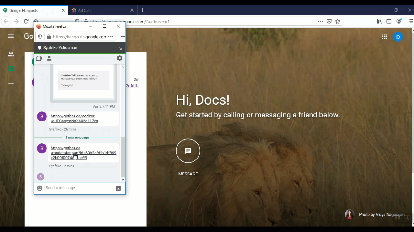Click the chat scrollbar down arrow
The image size is (414, 232).
pyautogui.click(x=123, y=180)
